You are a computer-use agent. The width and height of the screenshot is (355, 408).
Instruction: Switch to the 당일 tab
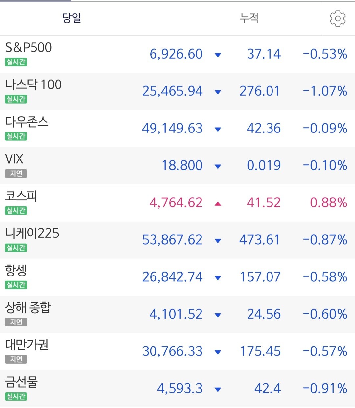[72, 18]
